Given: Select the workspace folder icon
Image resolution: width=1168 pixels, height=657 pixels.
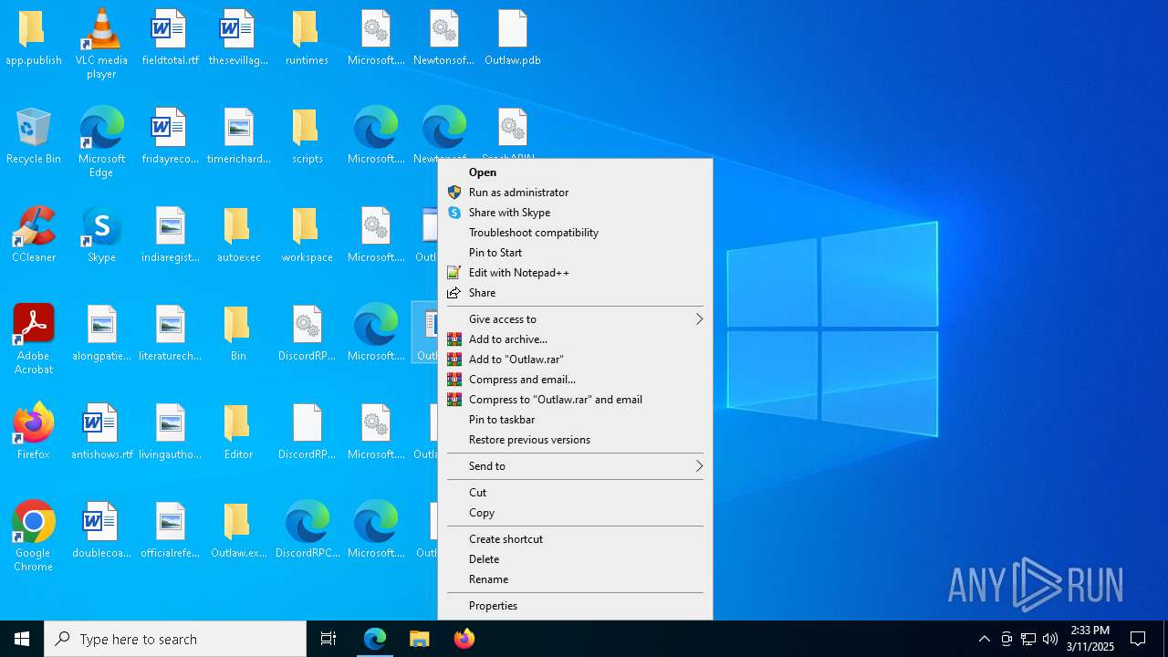Looking at the screenshot, I should pyautogui.click(x=307, y=226).
